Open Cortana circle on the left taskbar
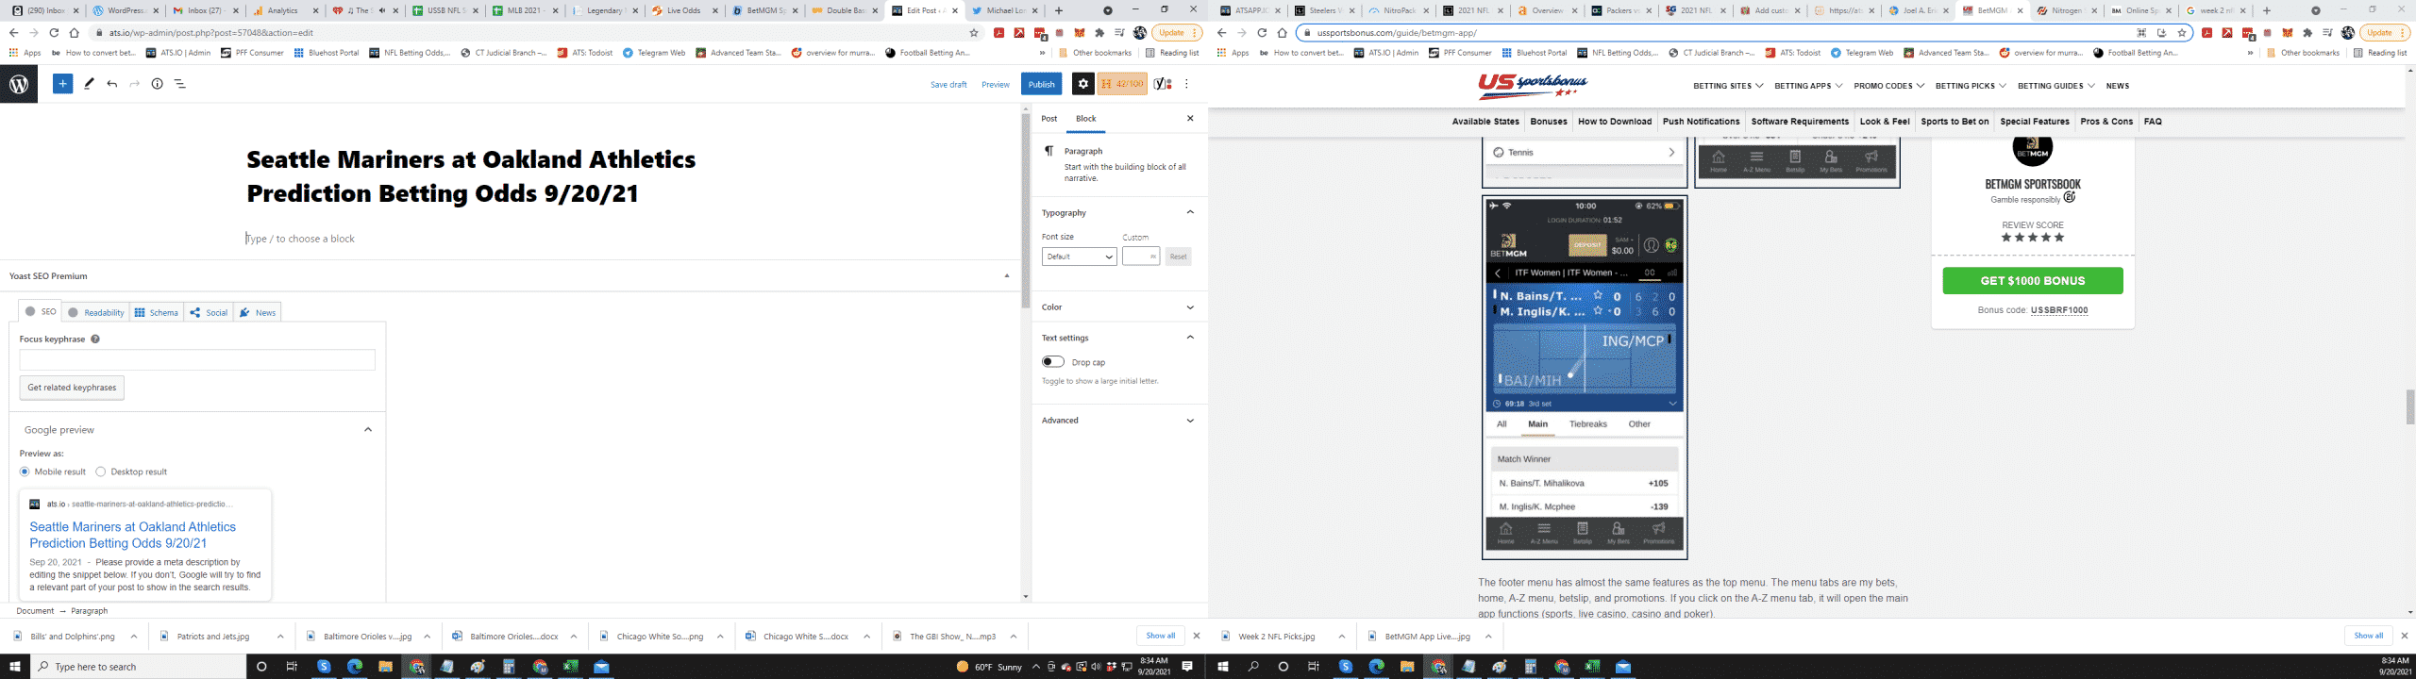 click(261, 667)
